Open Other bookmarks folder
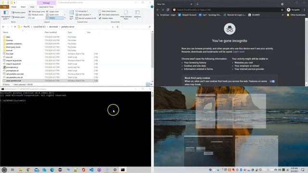 [296, 15]
